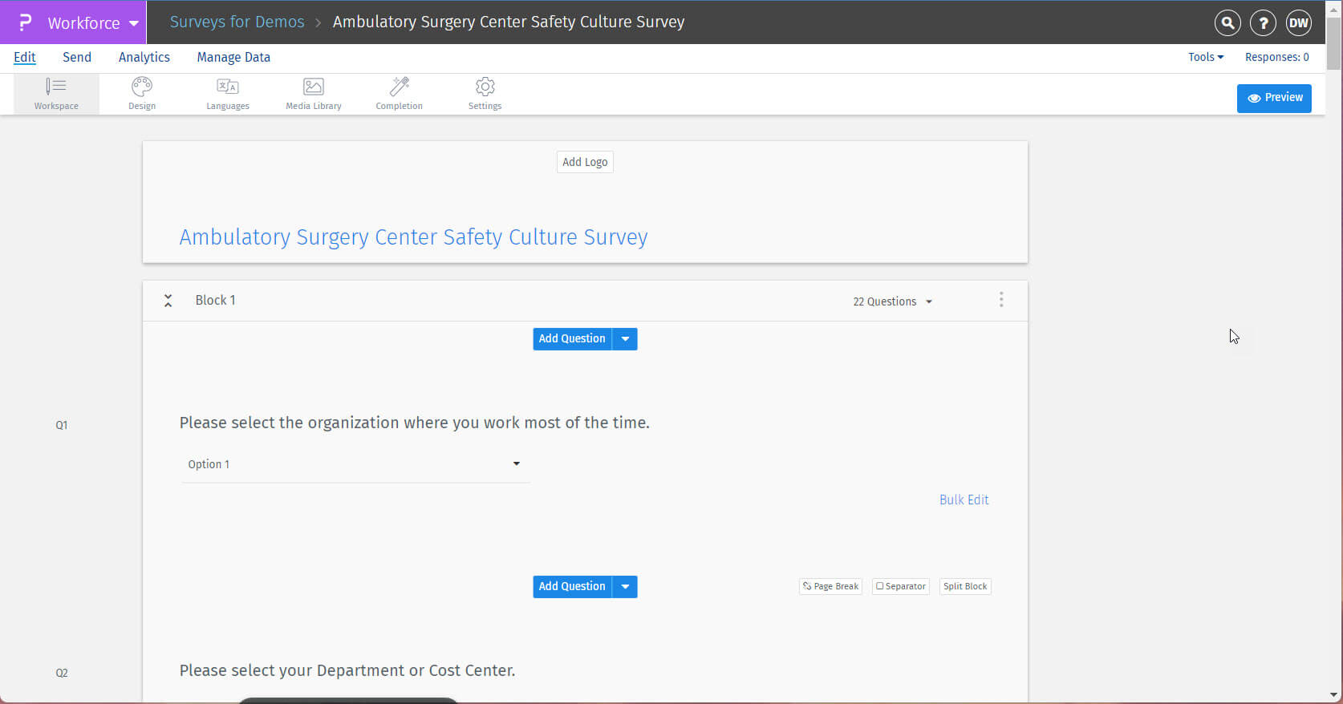1343x704 pixels.
Task: Click the Split Block button
Action: [x=965, y=587]
